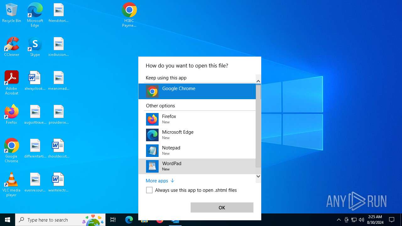Select the icedivision... file icon
Viewport: 402px width, 226px height.
(58, 47)
